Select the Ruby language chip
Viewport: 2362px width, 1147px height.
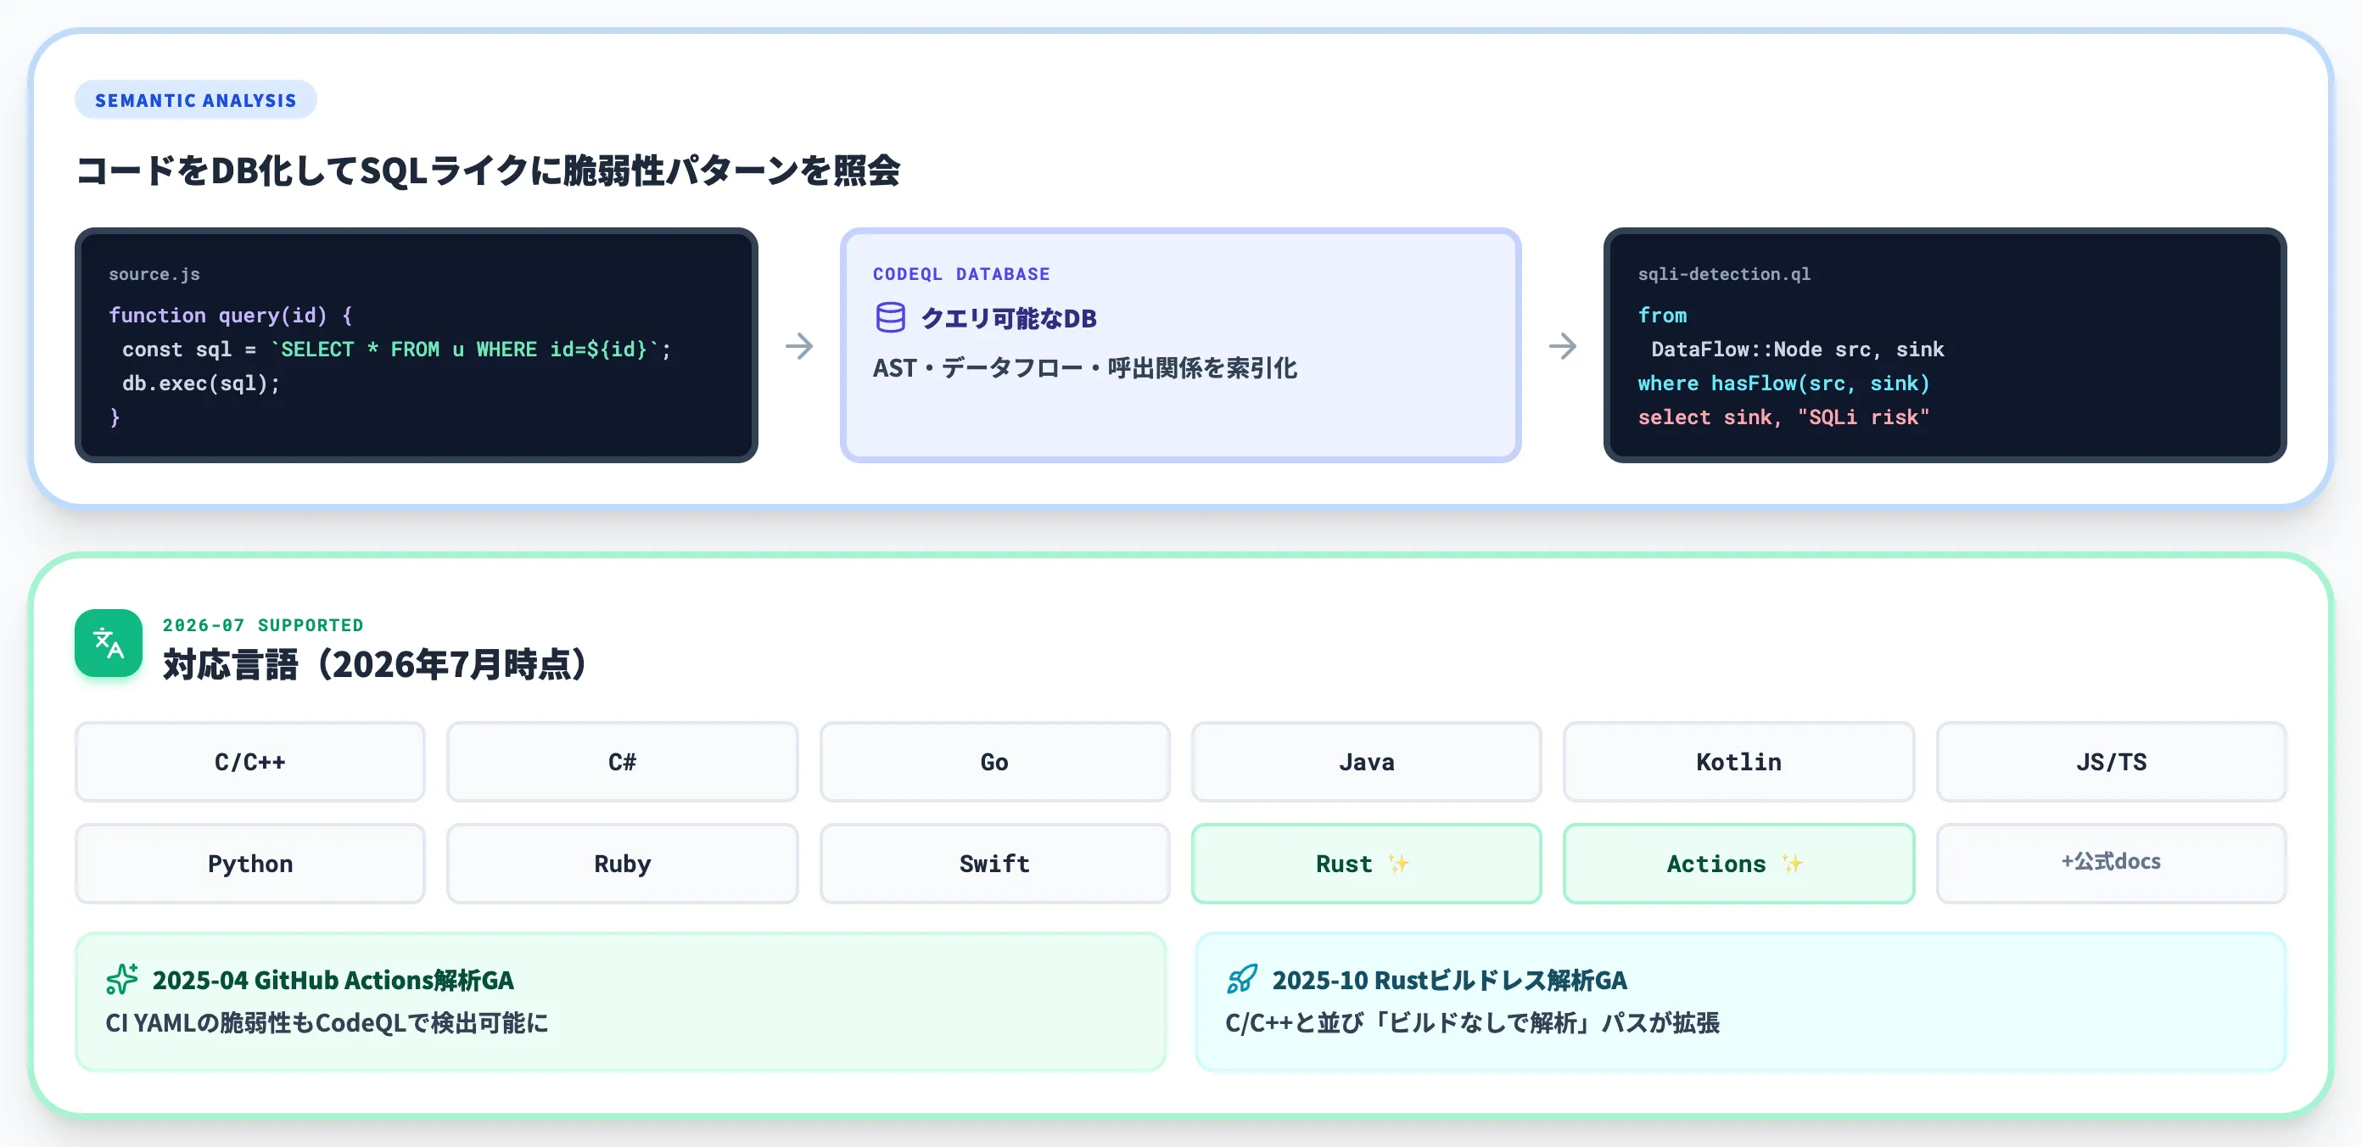623,864
